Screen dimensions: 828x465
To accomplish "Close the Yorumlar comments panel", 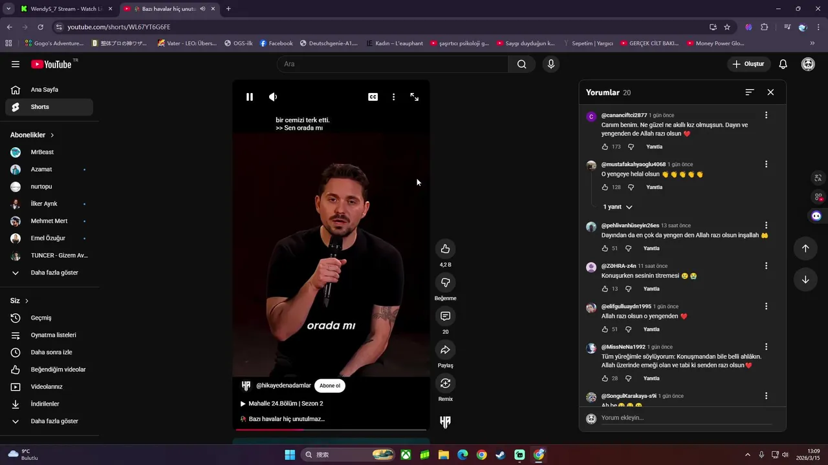I will click(x=770, y=92).
